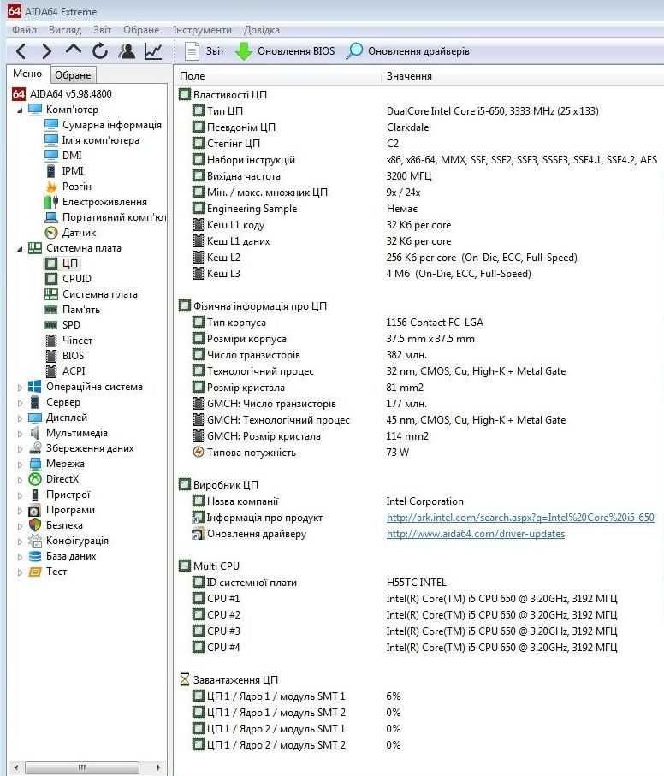Refresh the page with the circular arrow icon
Viewport: 664px width, 776px height.
(x=100, y=51)
